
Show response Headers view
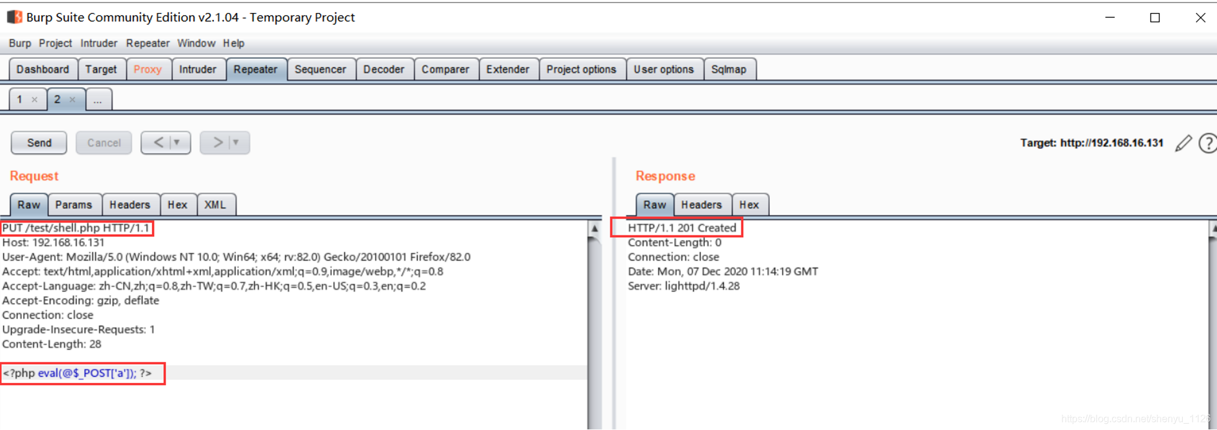pos(702,205)
